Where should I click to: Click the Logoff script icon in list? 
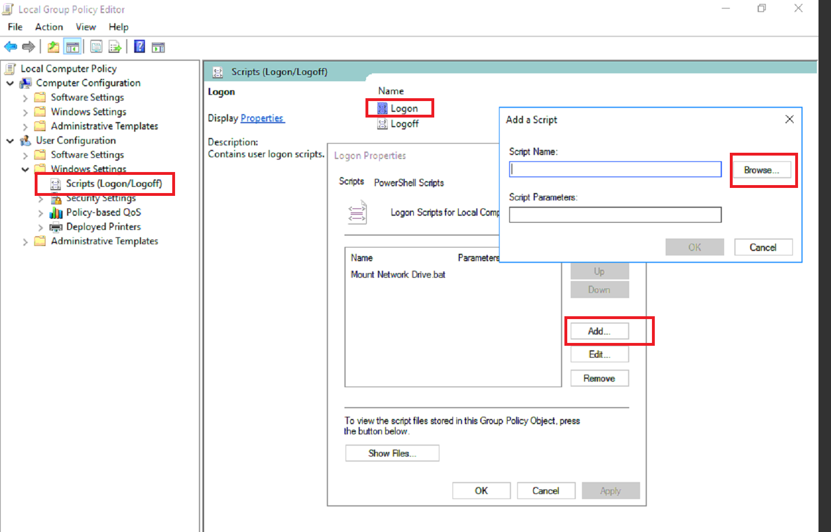[383, 124]
